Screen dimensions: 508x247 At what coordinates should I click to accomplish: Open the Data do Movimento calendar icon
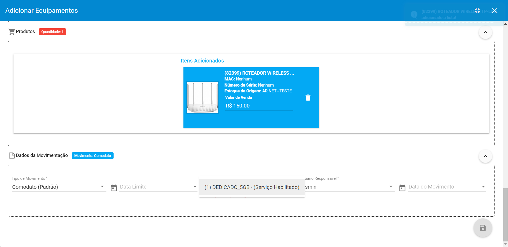tap(402, 188)
